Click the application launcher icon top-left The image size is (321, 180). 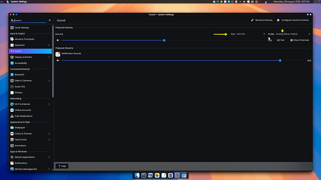pos(7,2)
